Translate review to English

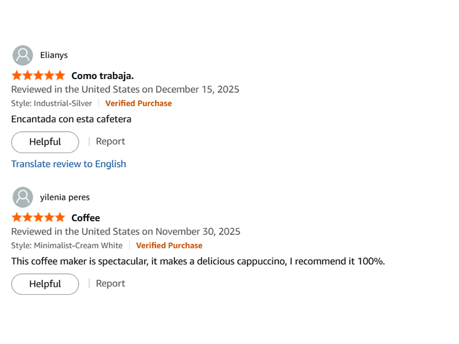click(x=68, y=164)
